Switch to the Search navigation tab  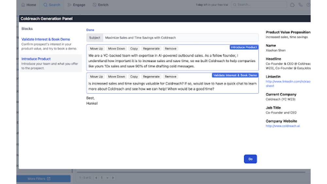52,5
